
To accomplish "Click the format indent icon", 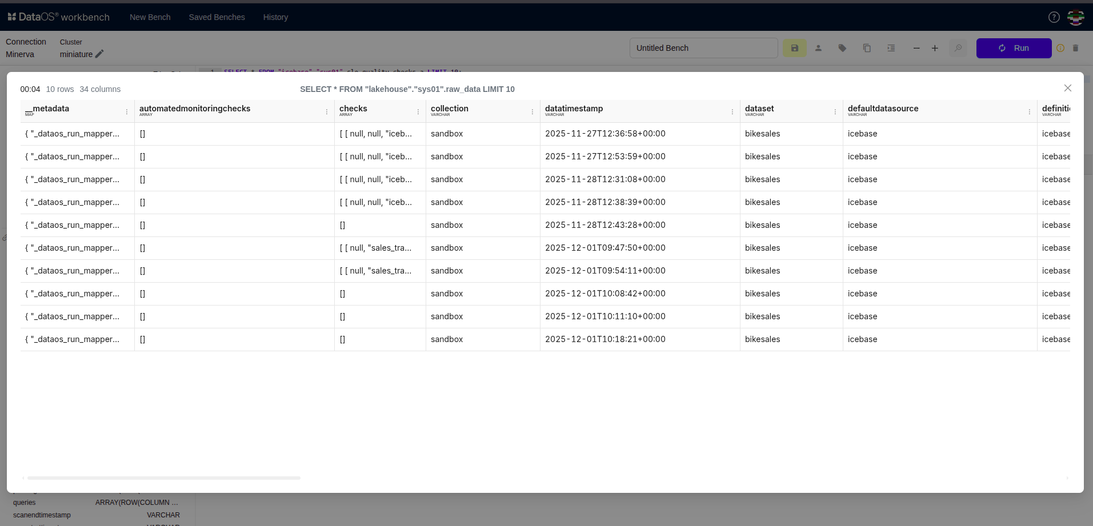I will click(x=891, y=48).
